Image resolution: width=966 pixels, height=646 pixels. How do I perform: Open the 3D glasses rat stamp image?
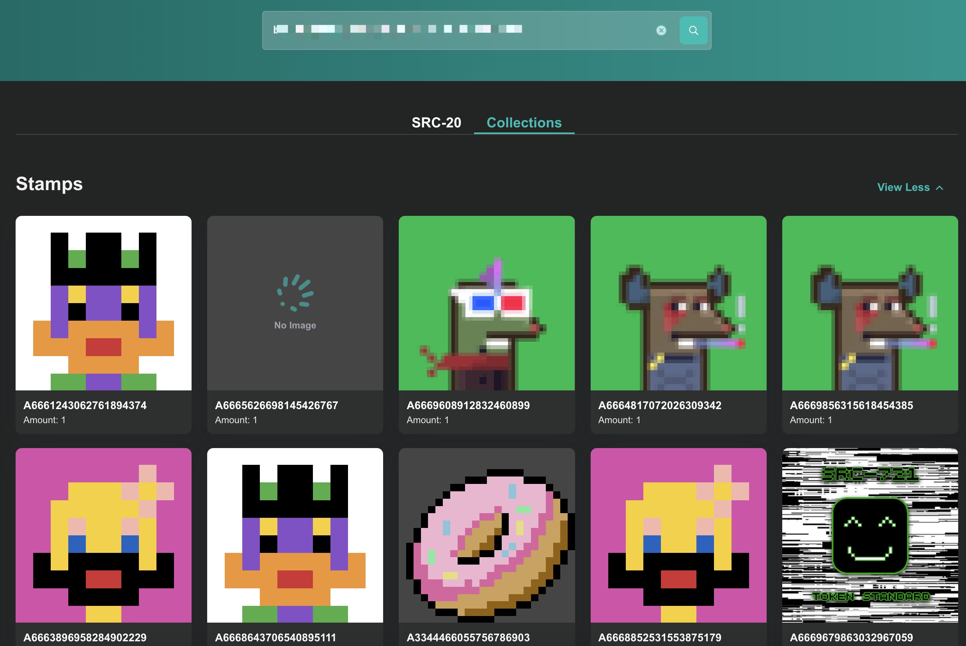pyautogui.click(x=486, y=303)
